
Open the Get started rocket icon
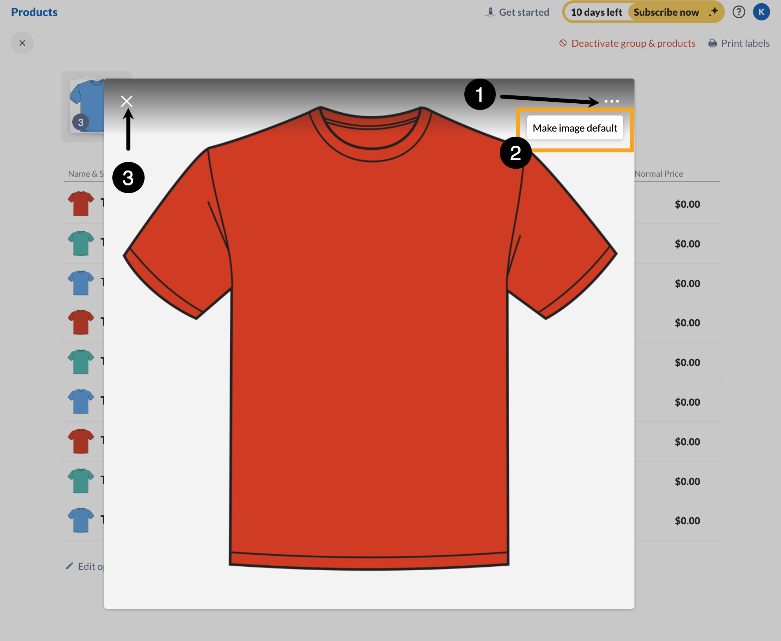pyautogui.click(x=490, y=12)
